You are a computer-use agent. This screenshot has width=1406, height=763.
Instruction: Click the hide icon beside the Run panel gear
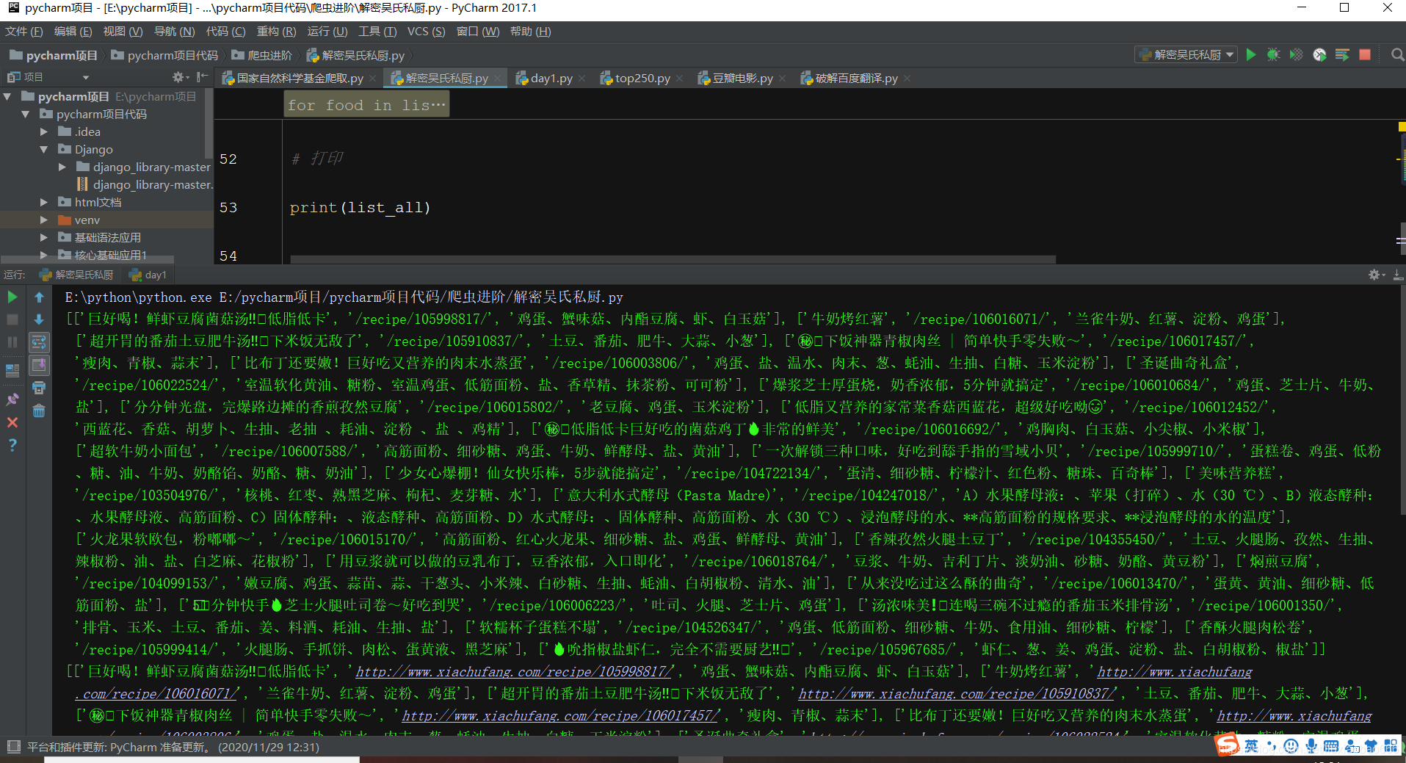1398,275
